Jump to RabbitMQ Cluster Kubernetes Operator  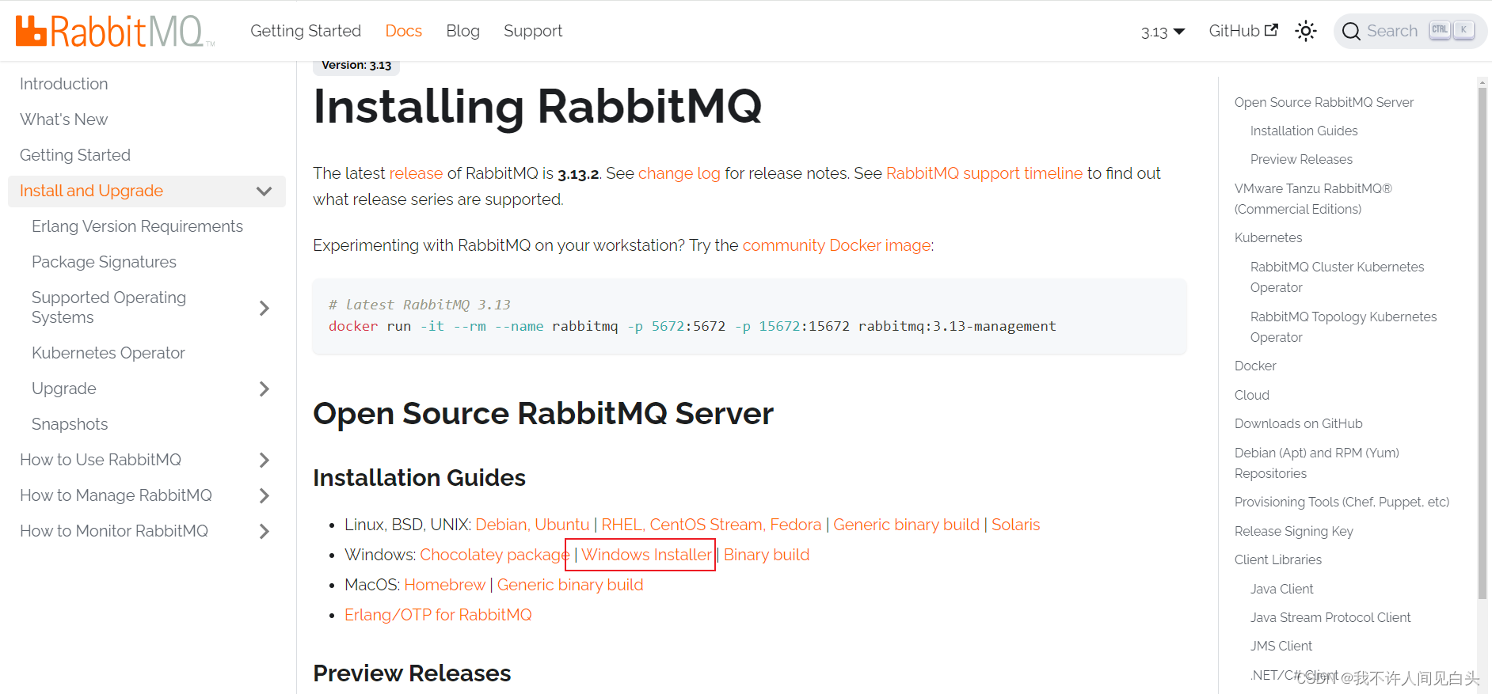1337,277
